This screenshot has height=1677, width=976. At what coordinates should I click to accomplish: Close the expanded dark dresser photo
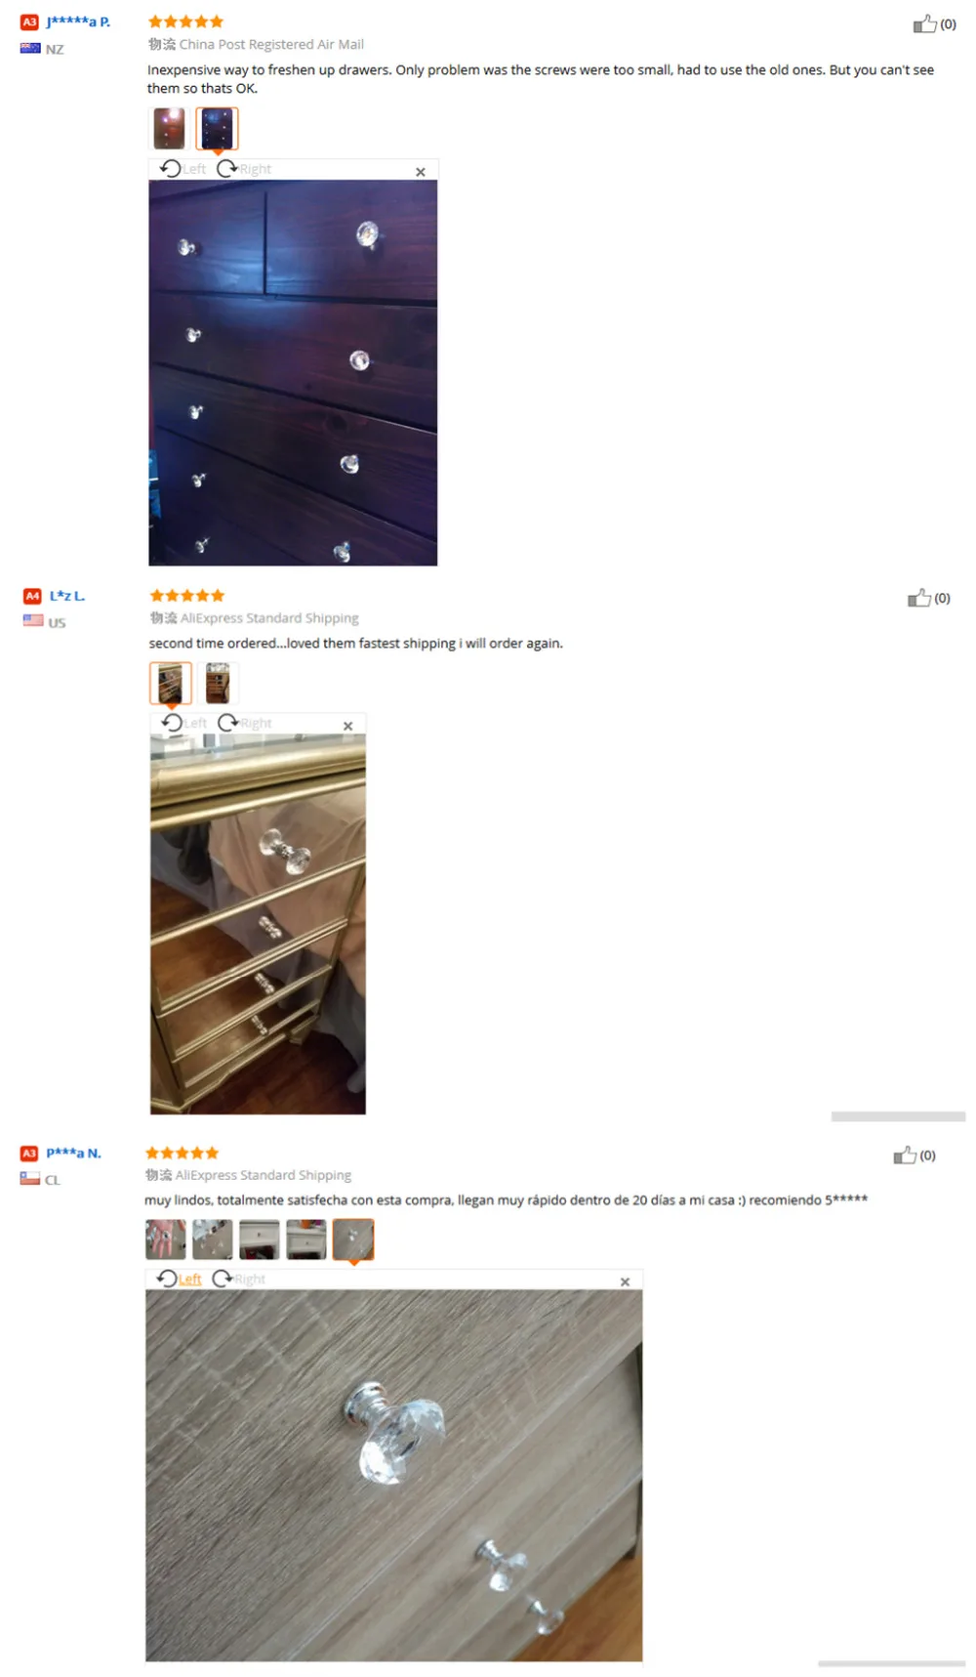pyautogui.click(x=421, y=172)
